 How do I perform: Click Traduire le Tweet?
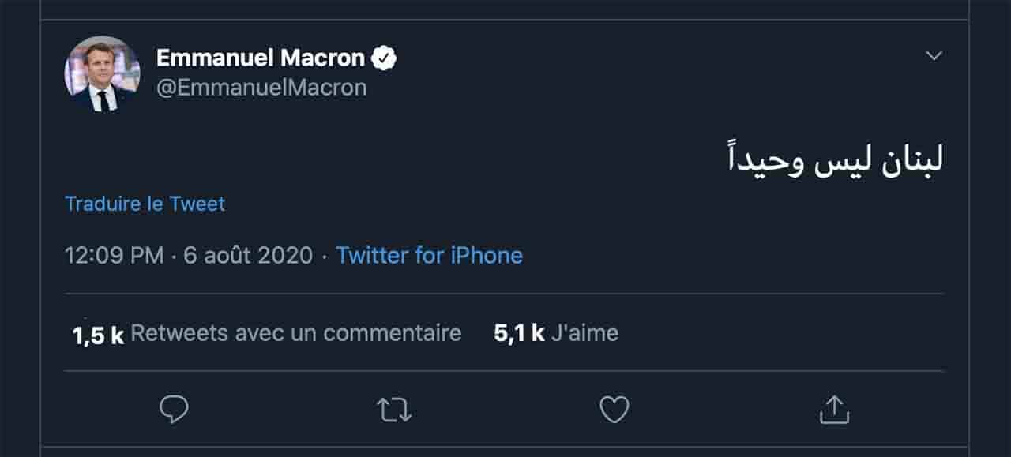point(145,204)
